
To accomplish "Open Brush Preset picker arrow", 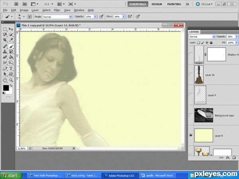I will coord(24,16).
